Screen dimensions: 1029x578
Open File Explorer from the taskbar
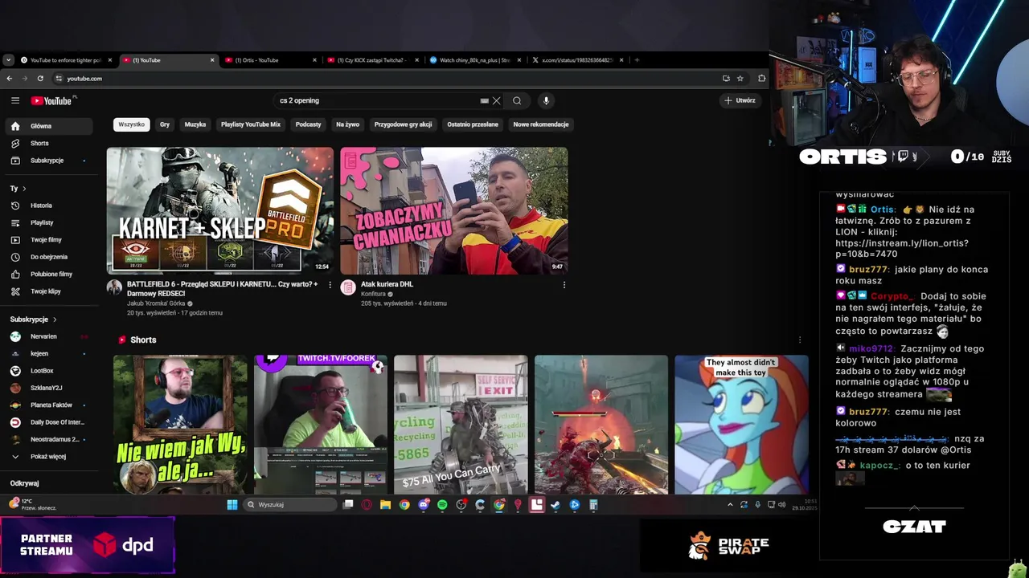(385, 505)
